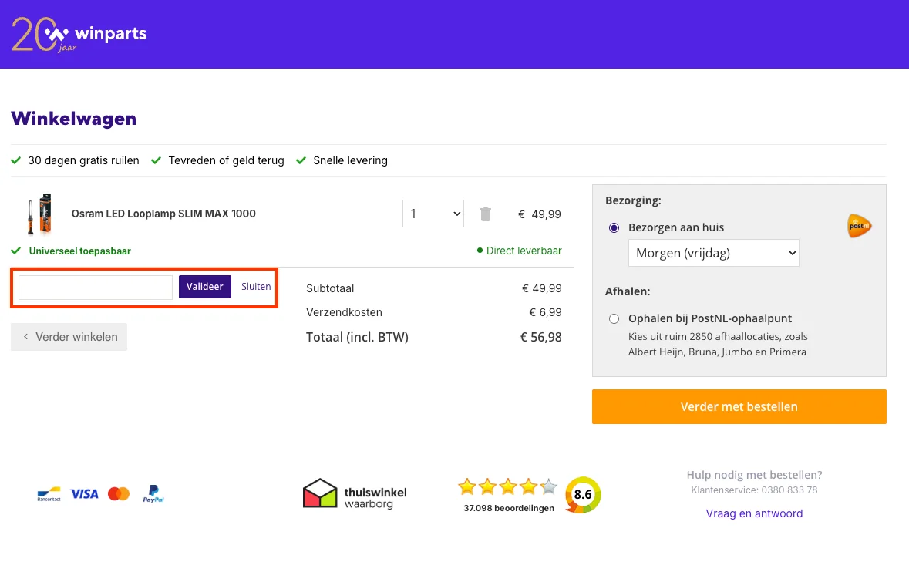Click the Bancontact payment icon
Viewport: 909px width, 562px height.
coord(49,493)
